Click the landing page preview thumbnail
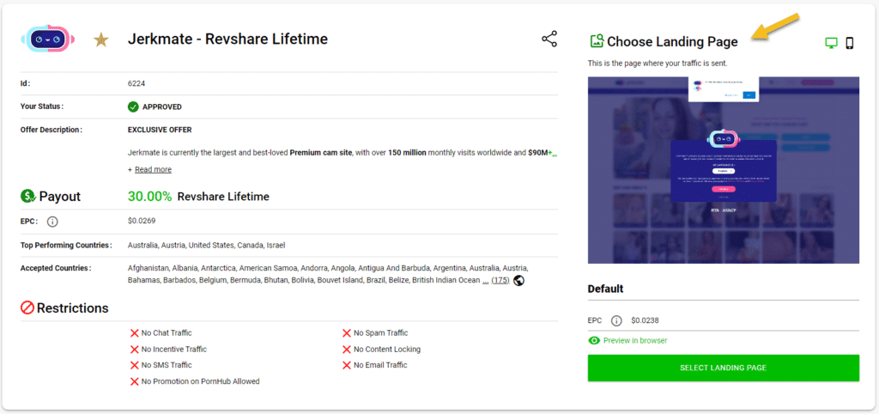879x414 pixels. click(723, 170)
